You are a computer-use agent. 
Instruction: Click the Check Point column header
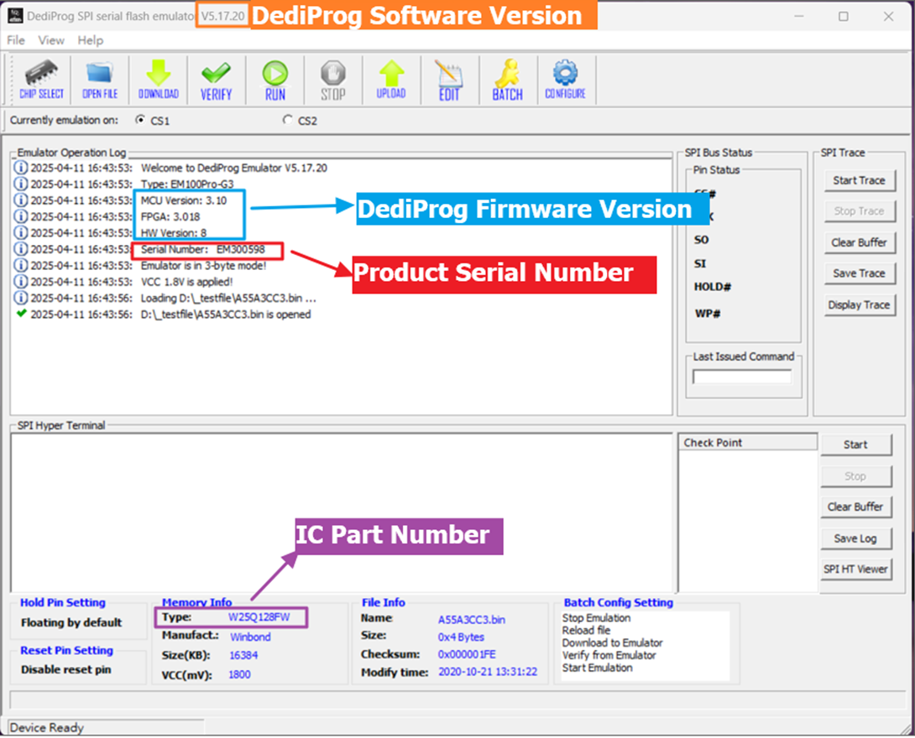747,443
